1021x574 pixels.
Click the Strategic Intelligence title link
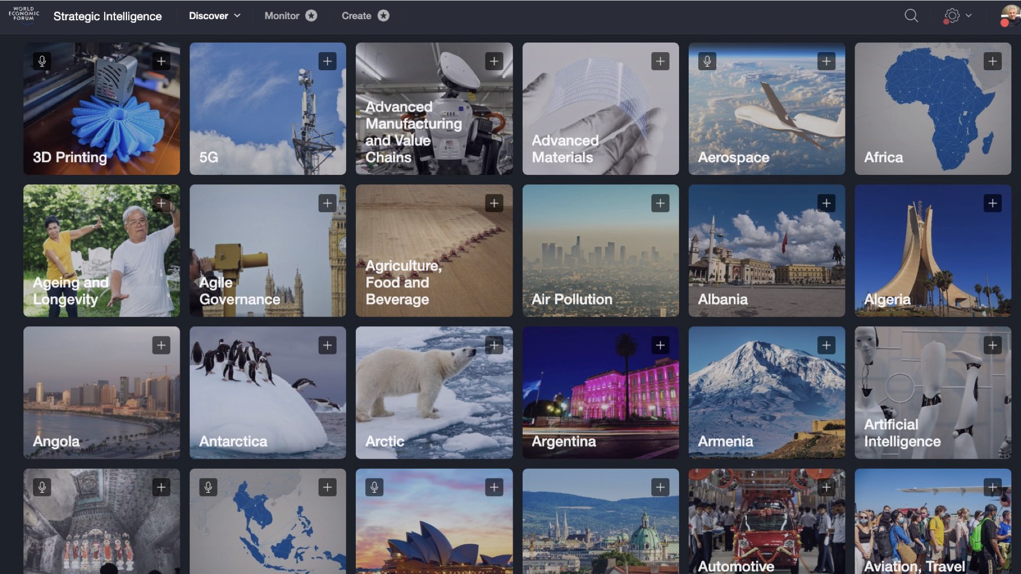point(107,16)
